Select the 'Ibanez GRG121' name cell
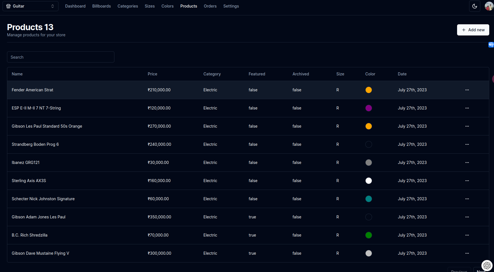The image size is (494, 272). tap(26, 163)
